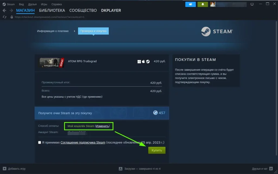
Task: Click the ATOM RPG Trudograd title
Action: pyautogui.click(x=82, y=61)
